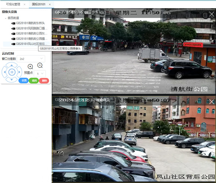216x183 pixels.
Task: Collapse the street group tree node arrow
Action: (6, 18)
